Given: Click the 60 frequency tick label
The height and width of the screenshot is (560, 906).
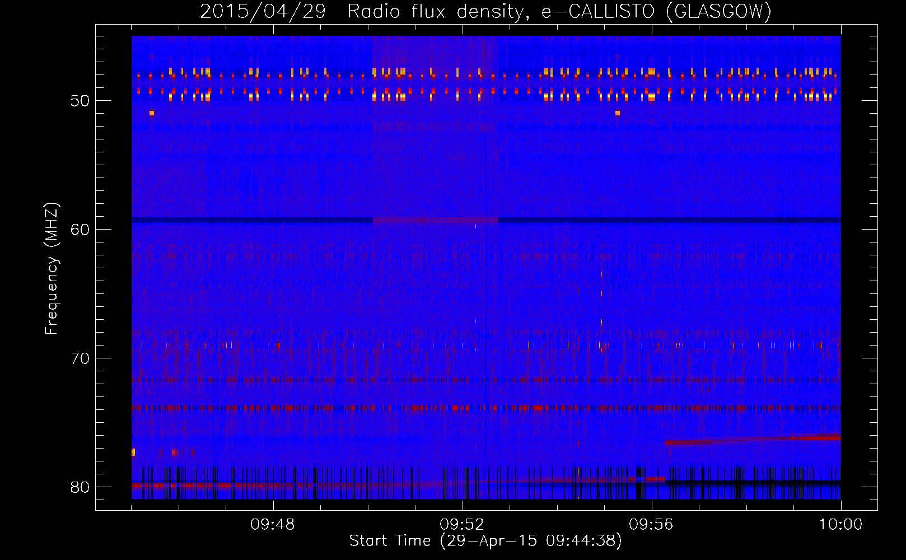Looking at the screenshot, I should (80, 230).
